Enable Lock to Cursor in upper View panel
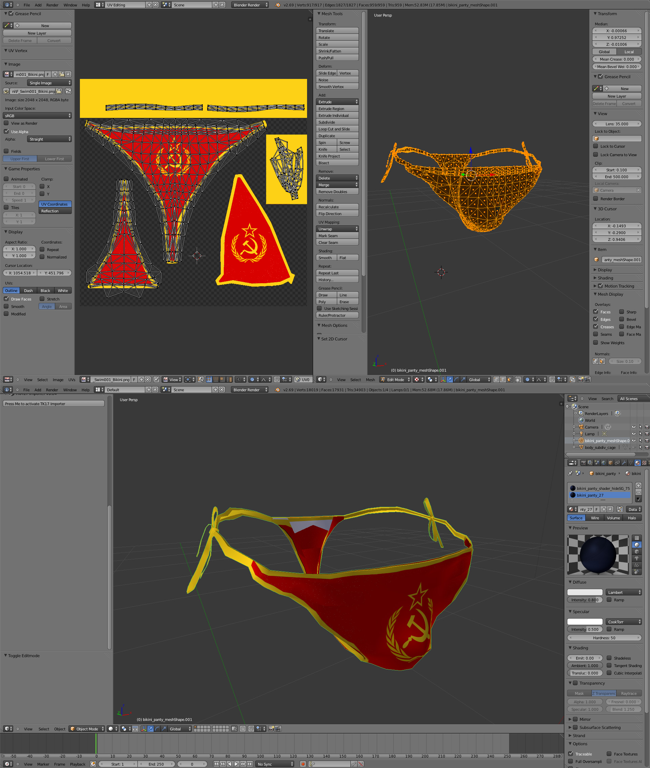 [x=595, y=146]
